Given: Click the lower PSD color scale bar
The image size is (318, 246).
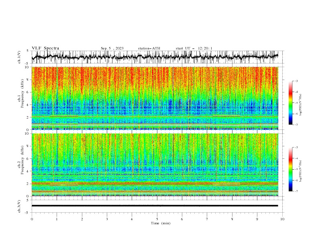Looking at the screenshot, I should click(290, 169).
